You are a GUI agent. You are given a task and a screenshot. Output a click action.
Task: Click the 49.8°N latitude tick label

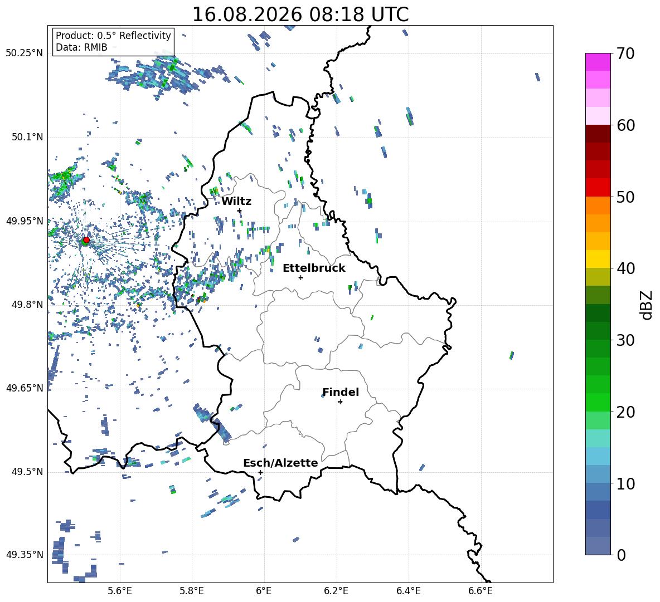click(x=27, y=305)
